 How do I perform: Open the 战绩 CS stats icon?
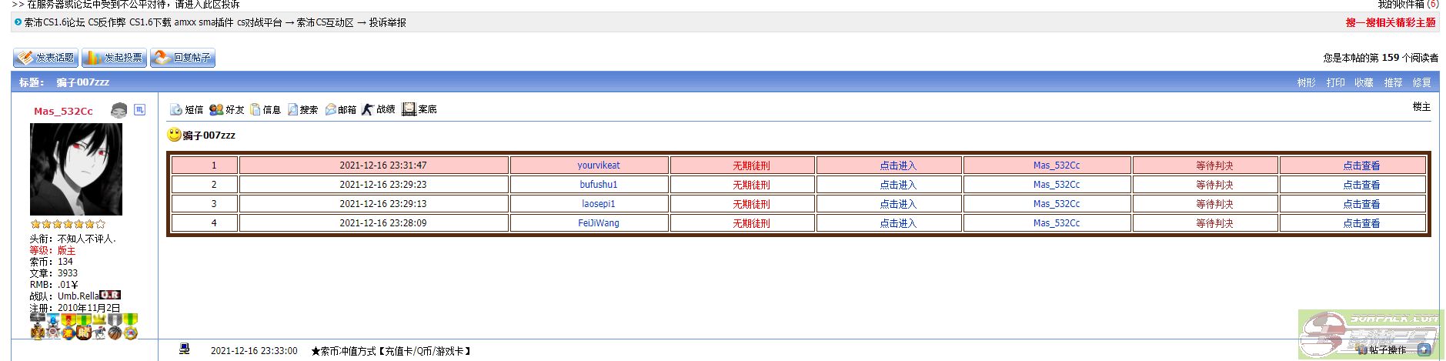[x=368, y=109]
